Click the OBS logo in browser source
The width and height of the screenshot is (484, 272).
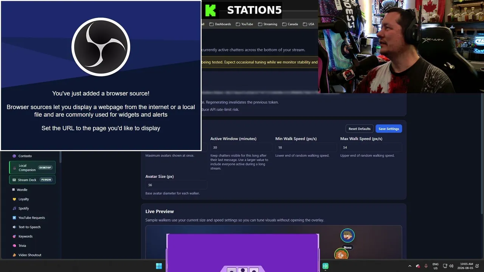pos(101,47)
